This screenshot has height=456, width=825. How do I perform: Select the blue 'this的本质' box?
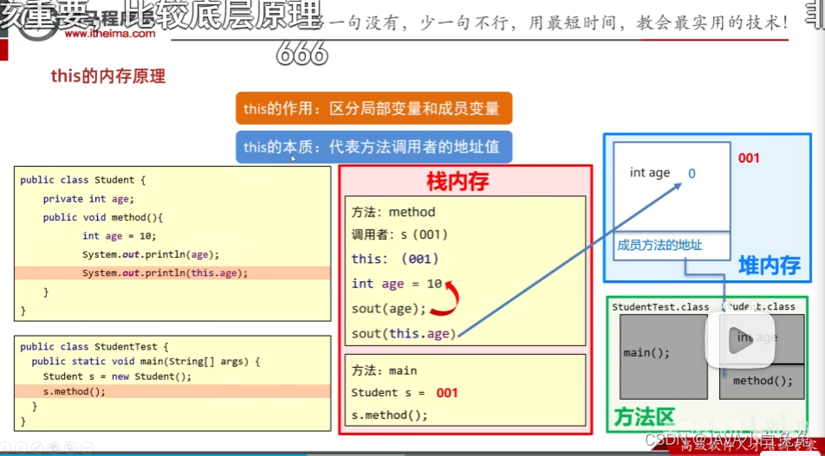374,146
